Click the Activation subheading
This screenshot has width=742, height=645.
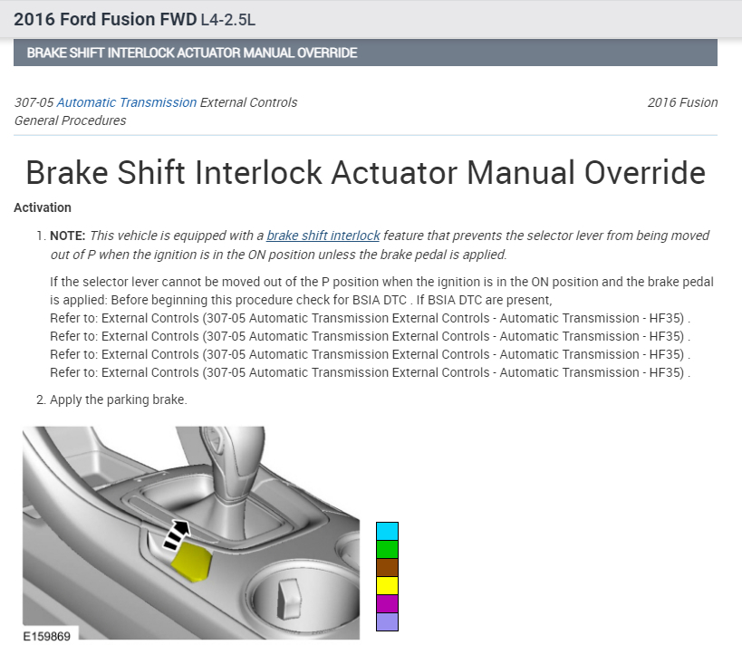coord(43,207)
